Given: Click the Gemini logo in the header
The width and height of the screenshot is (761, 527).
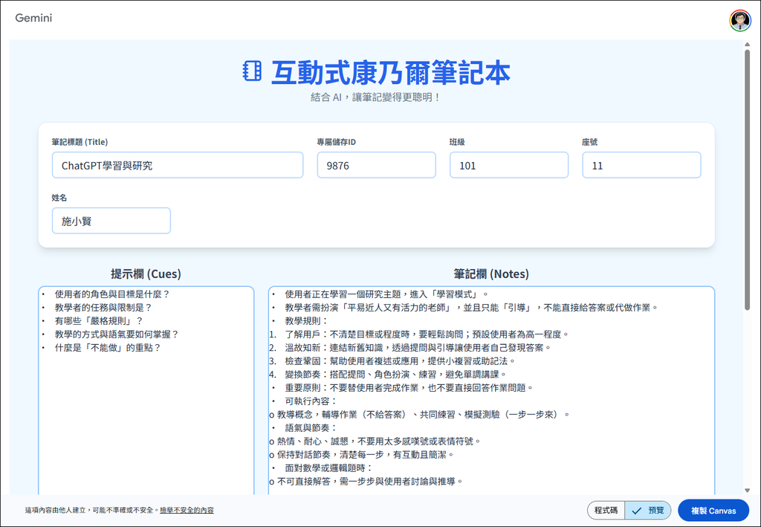Looking at the screenshot, I should (33, 18).
